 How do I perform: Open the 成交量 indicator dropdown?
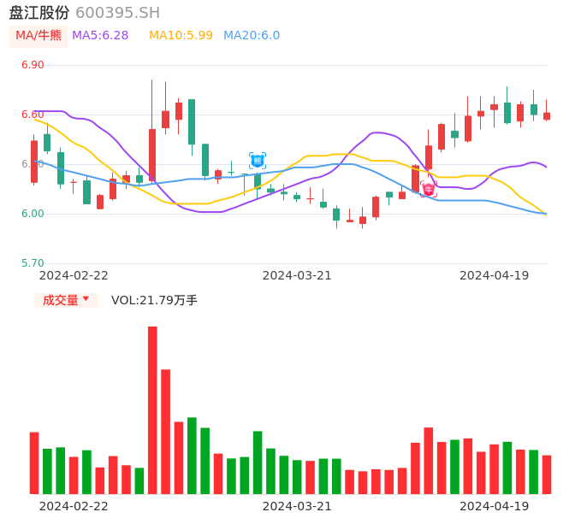[x=66, y=300]
